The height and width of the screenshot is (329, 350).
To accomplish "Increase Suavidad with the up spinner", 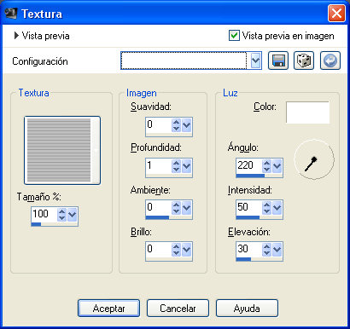I will (176, 122).
